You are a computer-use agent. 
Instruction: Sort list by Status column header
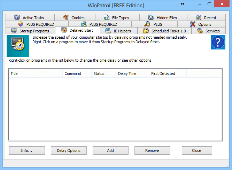coord(104,74)
